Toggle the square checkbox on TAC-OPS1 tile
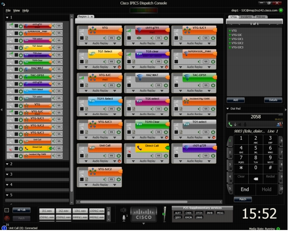The height and width of the screenshot is (231, 288). click(176, 85)
